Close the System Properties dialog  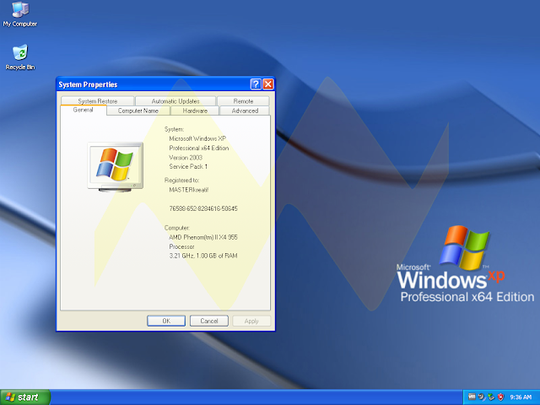coord(268,84)
